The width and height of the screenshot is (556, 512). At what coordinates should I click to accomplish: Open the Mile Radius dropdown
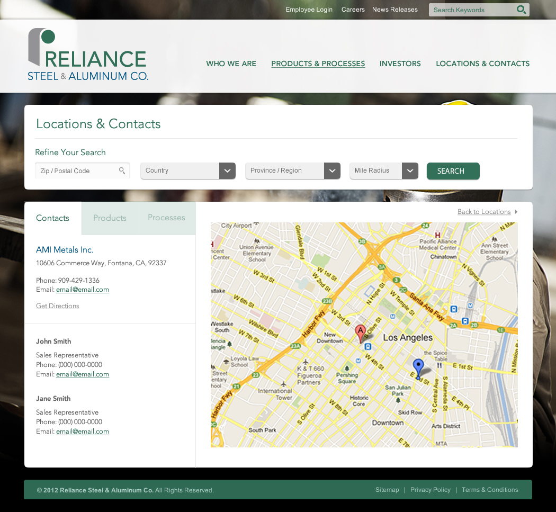point(384,170)
